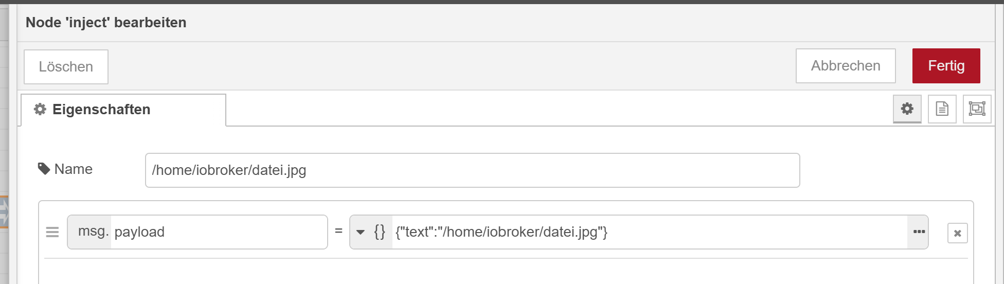Screen dimensions: 1004x284
Task: Open the node description document icon
Action: pos(942,109)
